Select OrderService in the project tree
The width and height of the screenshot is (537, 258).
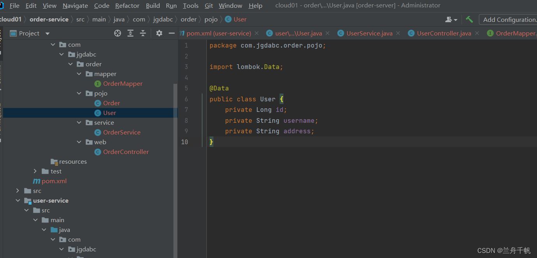122,132
